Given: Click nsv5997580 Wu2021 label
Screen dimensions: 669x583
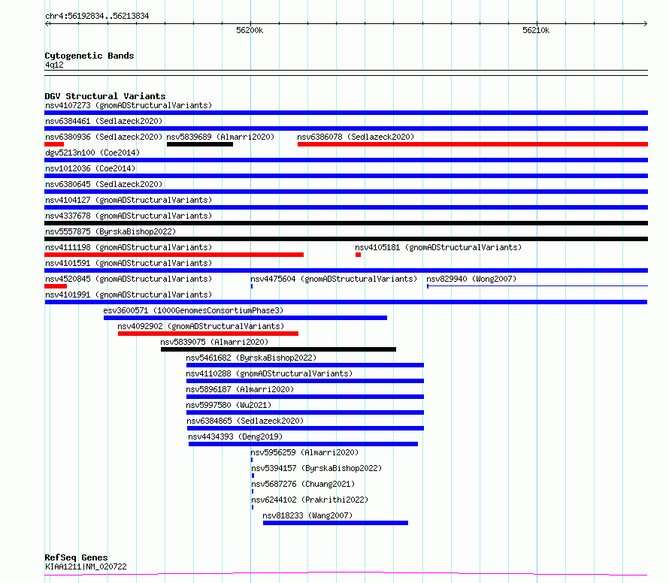Looking at the screenshot, I should pos(229,405).
